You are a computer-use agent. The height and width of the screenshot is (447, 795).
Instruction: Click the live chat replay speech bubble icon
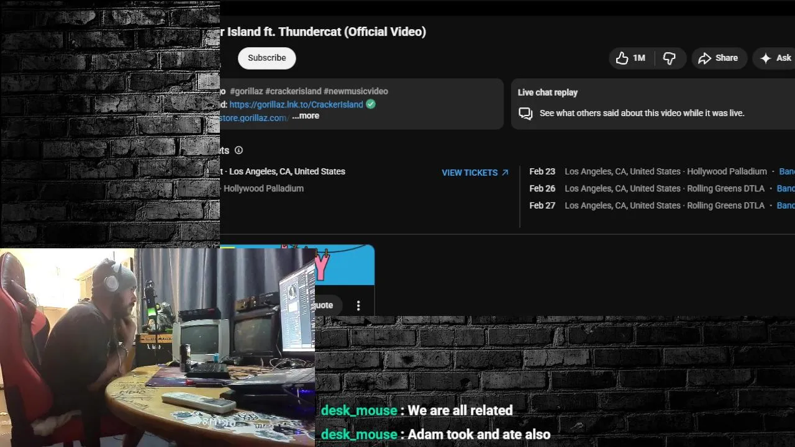coord(525,114)
